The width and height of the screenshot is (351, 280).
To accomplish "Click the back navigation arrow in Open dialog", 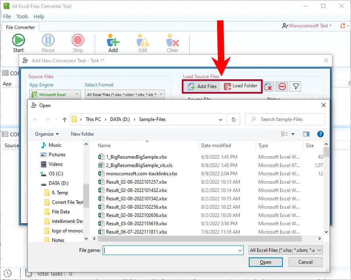I will pos(35,119).
